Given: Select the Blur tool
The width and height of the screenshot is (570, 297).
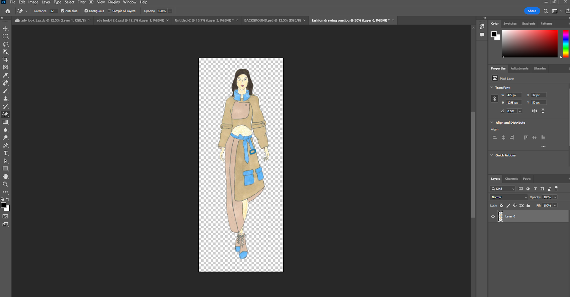Looking at the screenshot, I should click(5, 130).
